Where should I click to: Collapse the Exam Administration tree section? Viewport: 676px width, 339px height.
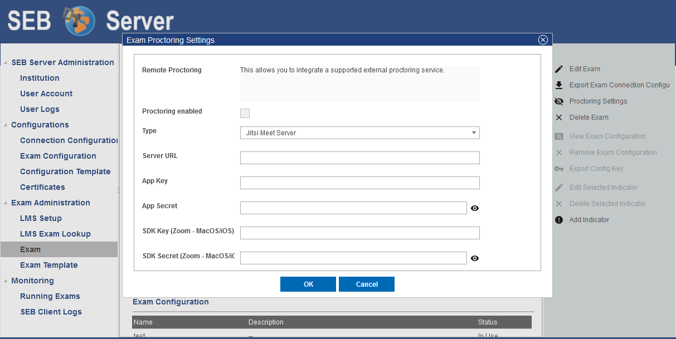click(6, 203)
